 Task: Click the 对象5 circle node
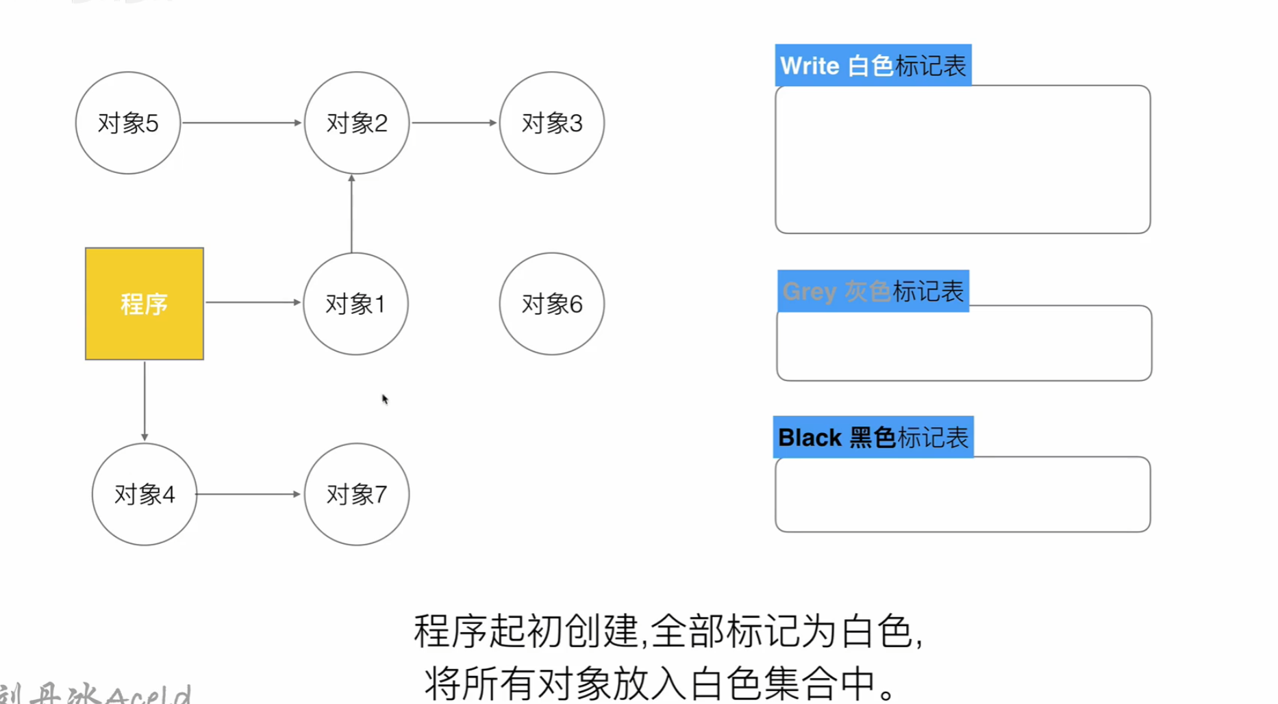click(128, 123)
